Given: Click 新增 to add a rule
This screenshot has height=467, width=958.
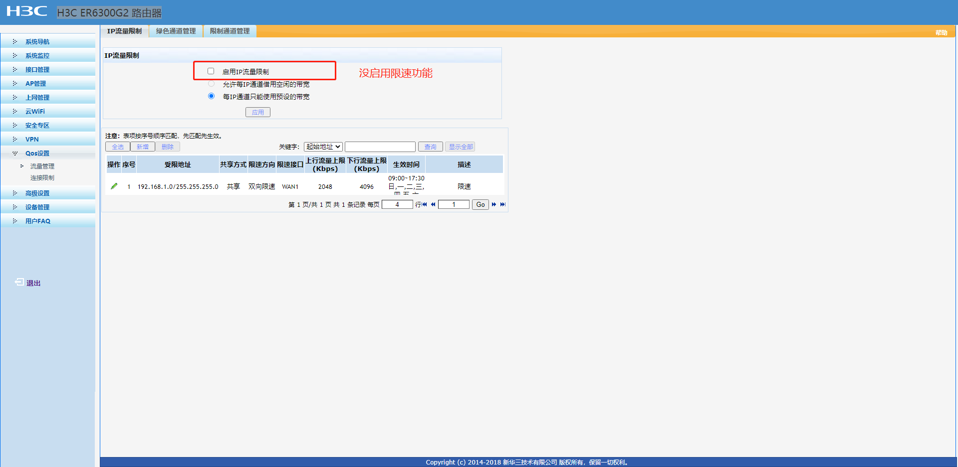Looking at the screenshot, I should tap(143, 147).
